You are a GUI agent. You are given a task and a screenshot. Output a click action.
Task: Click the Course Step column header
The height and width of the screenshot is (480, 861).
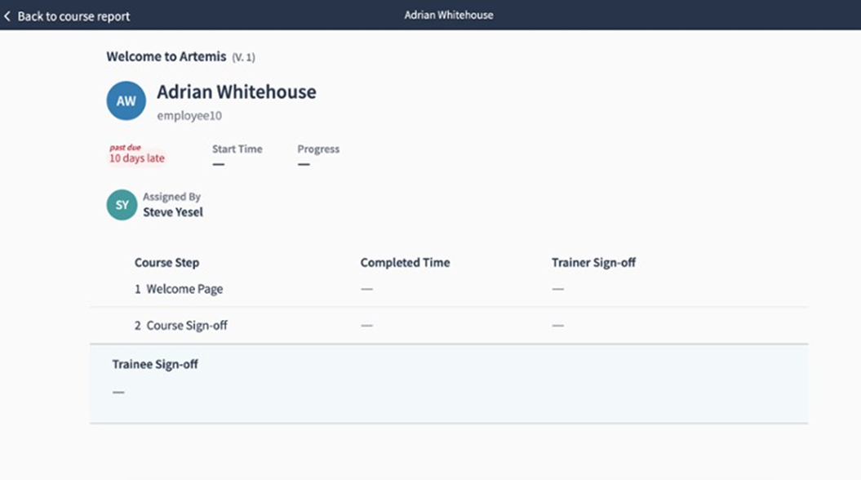click(166, 263)
